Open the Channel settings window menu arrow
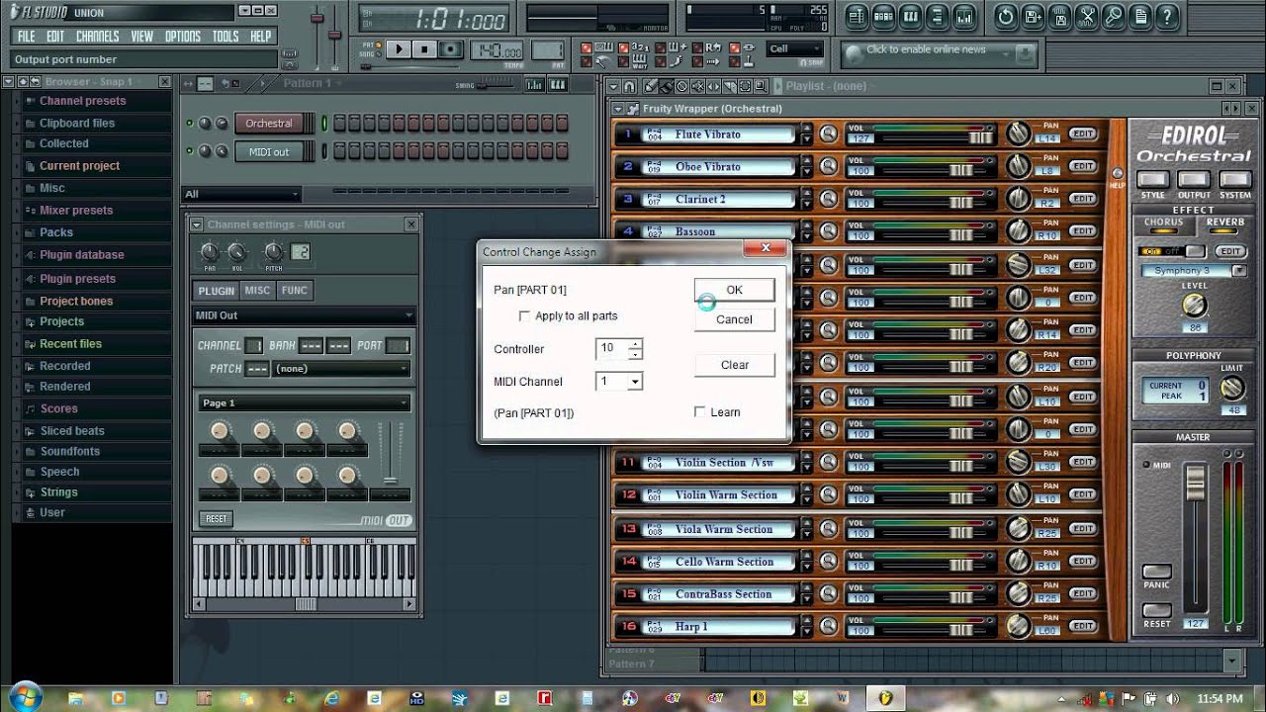Screen dimensions: 1266x712 tap(196, 224)
